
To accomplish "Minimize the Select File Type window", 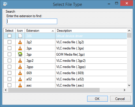I will pos(109,4).
